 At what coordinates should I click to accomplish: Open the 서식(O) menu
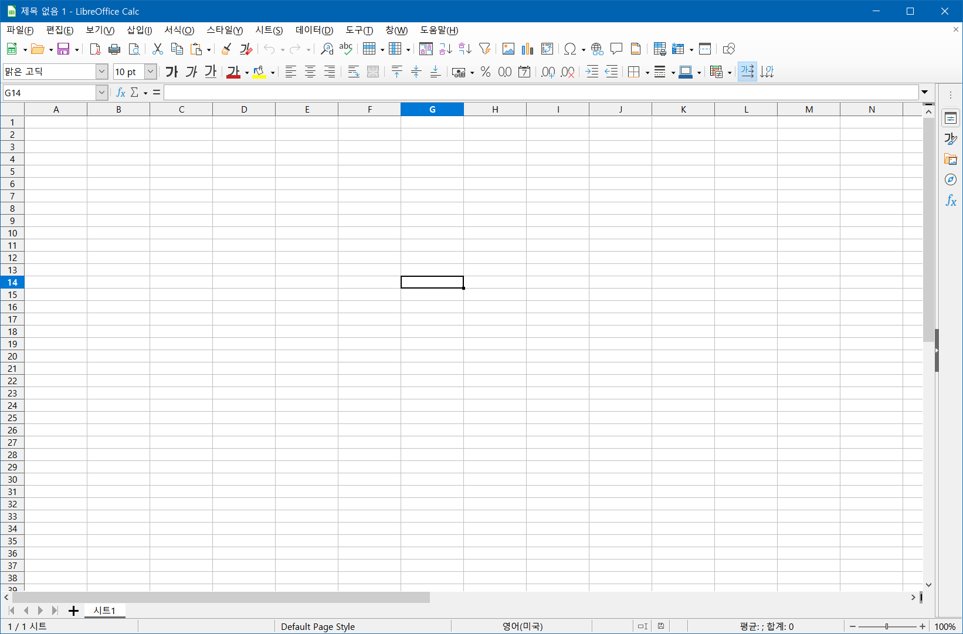[179, 30]
